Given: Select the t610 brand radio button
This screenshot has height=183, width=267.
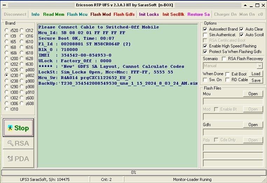Looking at the screenshot, I should [x=22, y=42].
